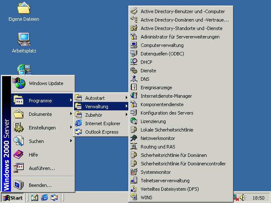Select the Systemmonitor entry label
The width and height of the screenshot is (271, 203).
click(155, 172)
